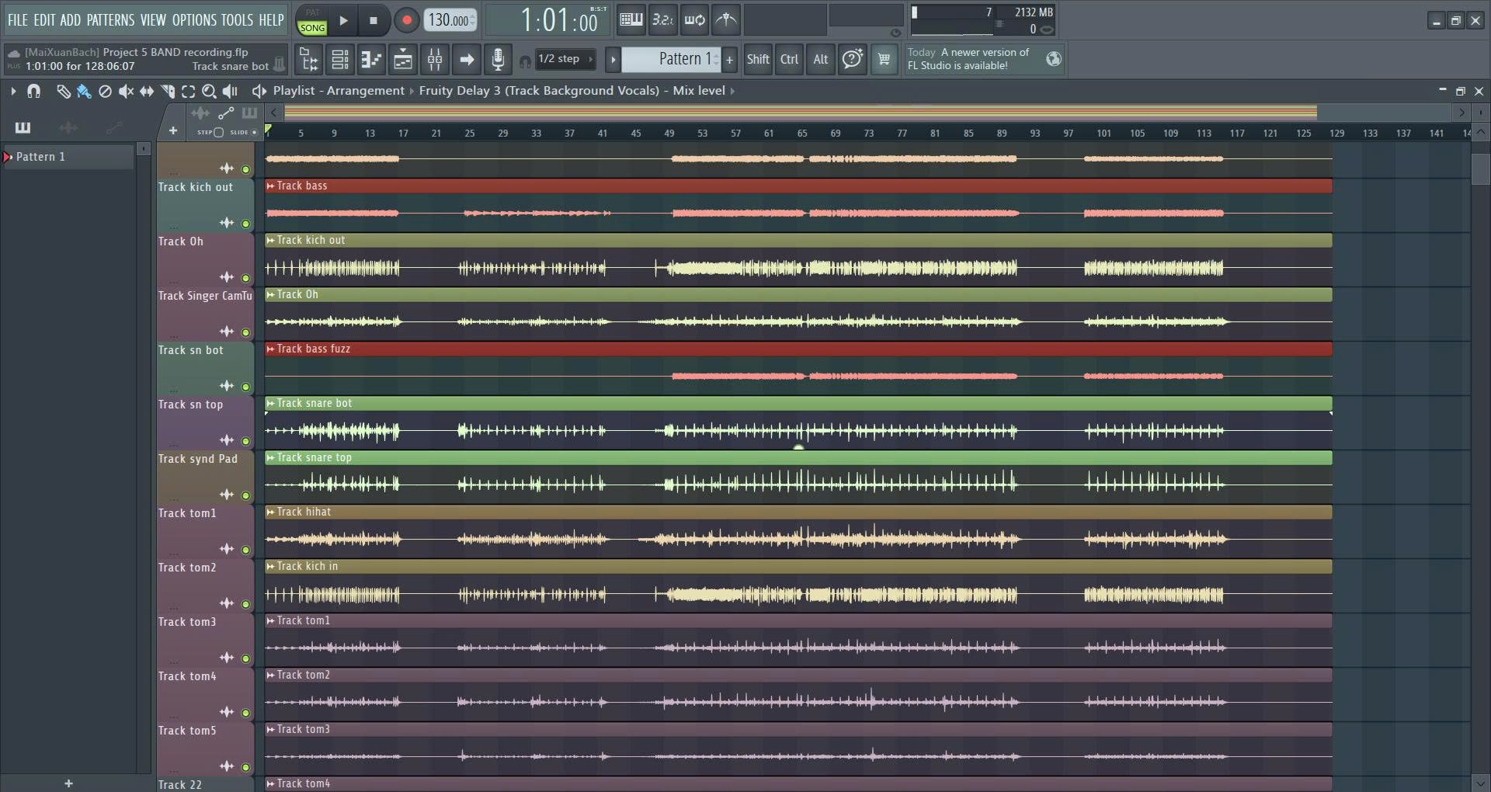
Task: Expand the Track snare top clip menu
Action: coord(270,457)
